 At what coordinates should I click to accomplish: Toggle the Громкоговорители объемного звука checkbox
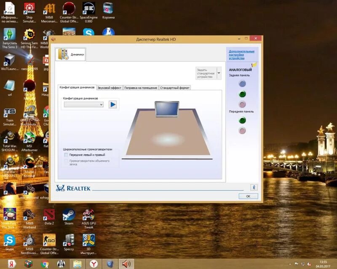click(66, 161)
